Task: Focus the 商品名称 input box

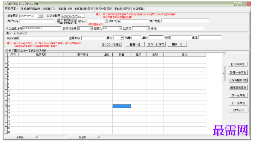Action: pyautogui.click(x=43, y=38)
